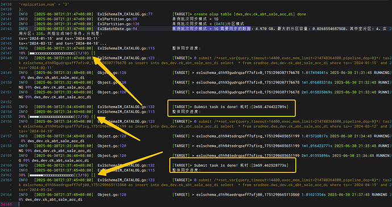Click the timestamp [2025-06-30T21:34:45+08:00] on line 24153
The image size is (392, 207).
tap(64, 107)
